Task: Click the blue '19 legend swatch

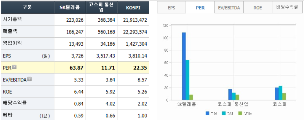Action: pyautogui.click(x=208, y=113)
